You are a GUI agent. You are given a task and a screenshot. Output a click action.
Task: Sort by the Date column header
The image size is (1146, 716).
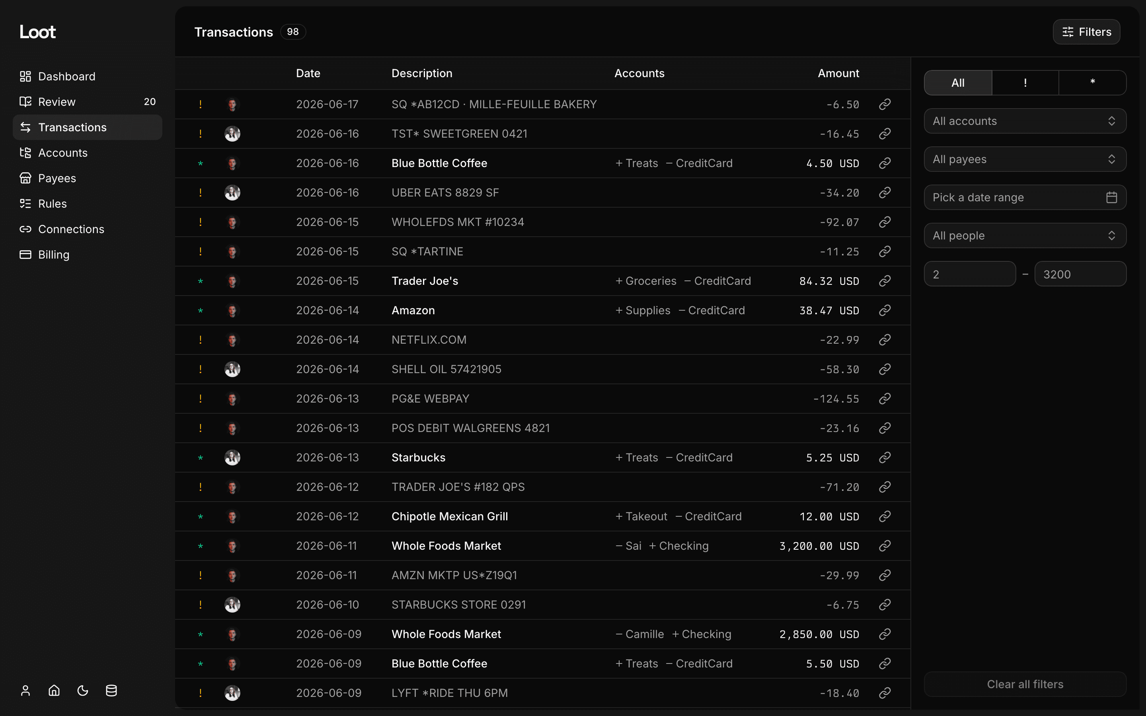coord(308,74)
